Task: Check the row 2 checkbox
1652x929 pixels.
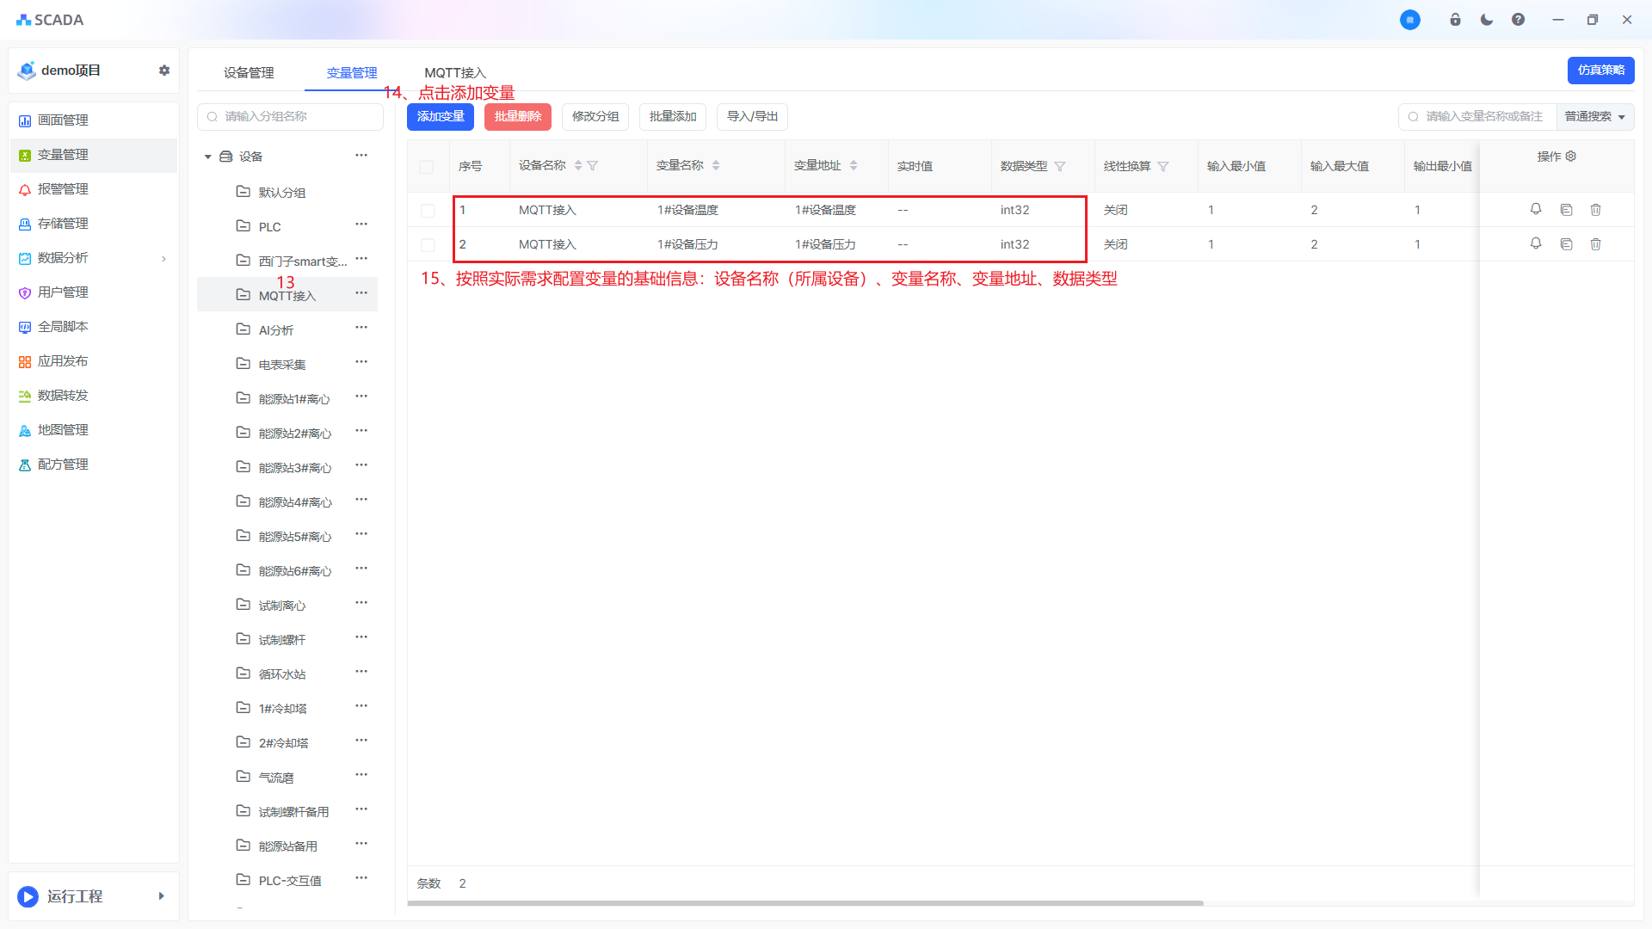Action: 428,245
